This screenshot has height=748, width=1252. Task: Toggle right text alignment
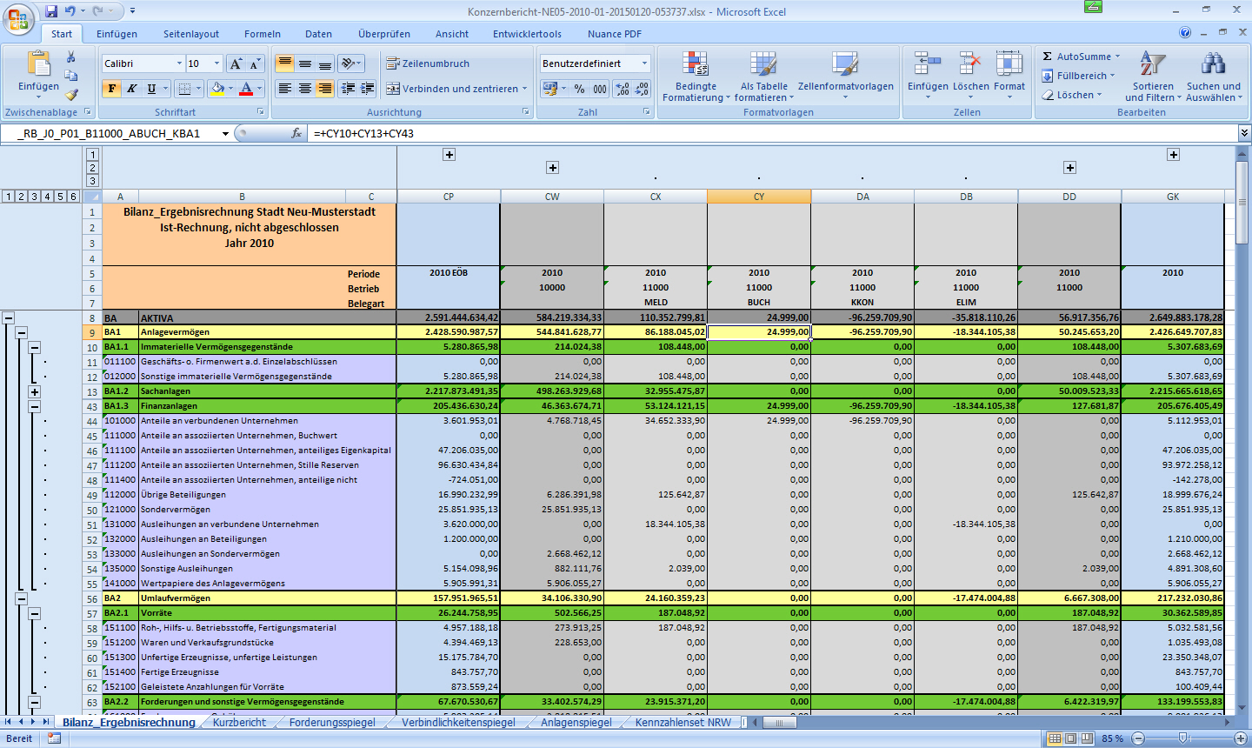(324, 89)
